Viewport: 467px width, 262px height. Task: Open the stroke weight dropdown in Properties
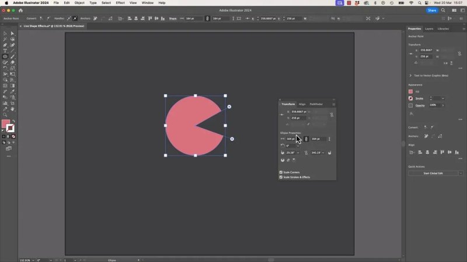[x=443, y=98]
